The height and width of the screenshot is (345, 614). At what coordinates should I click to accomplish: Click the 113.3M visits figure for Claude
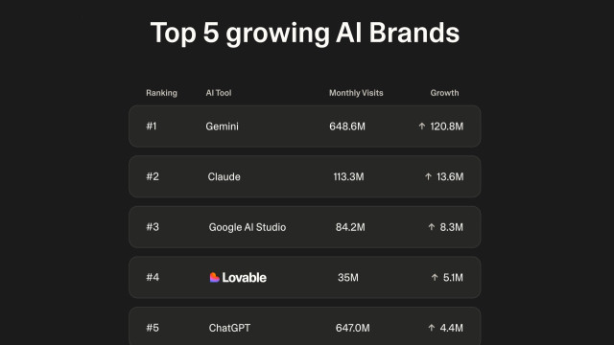(x=348, y=176)
